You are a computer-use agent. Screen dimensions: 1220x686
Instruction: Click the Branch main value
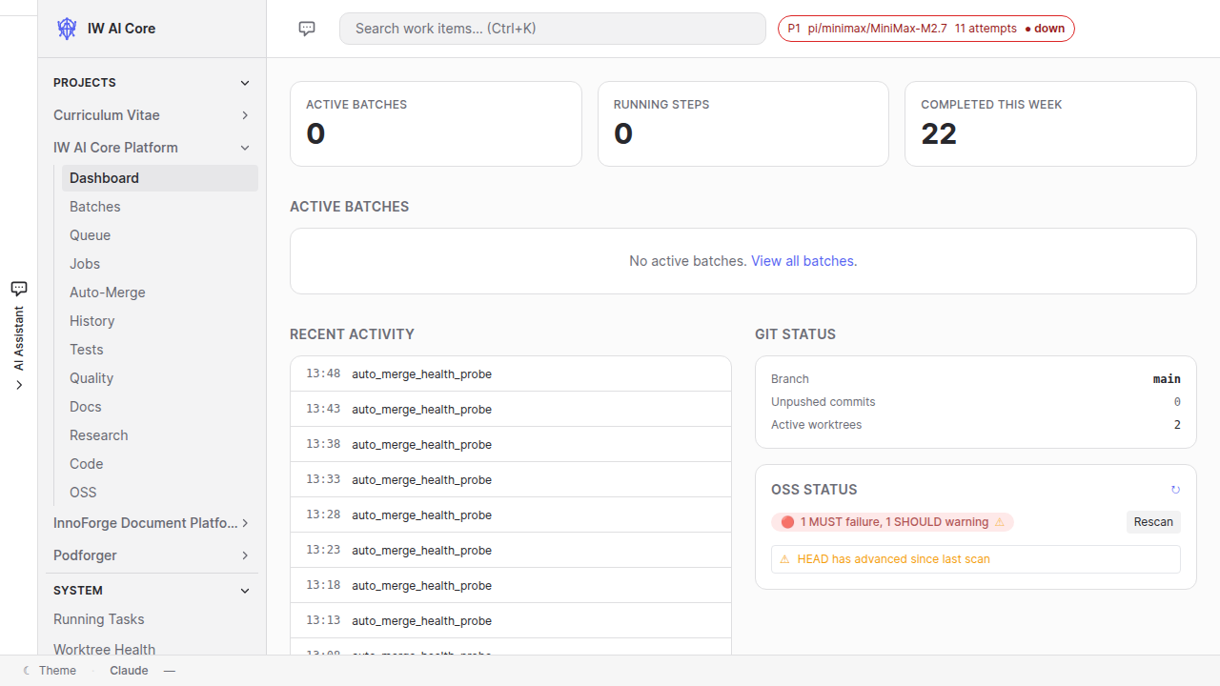coord(1167,379)
